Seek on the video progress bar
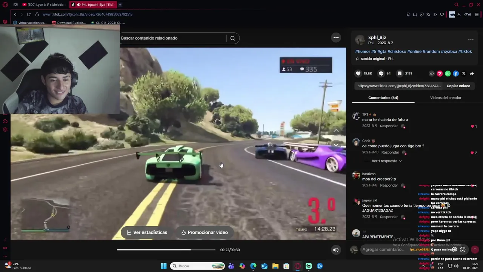Screen dimensions: 483x272 click(x=166, y=250)
